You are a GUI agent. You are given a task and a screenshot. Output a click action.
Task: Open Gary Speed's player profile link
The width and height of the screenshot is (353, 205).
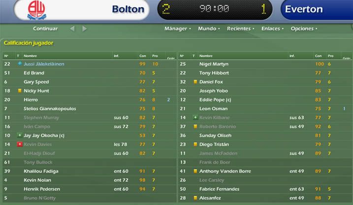pos(36,82)
